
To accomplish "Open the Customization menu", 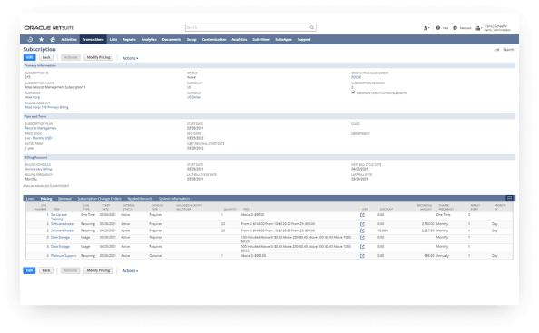I will point(214,40).
